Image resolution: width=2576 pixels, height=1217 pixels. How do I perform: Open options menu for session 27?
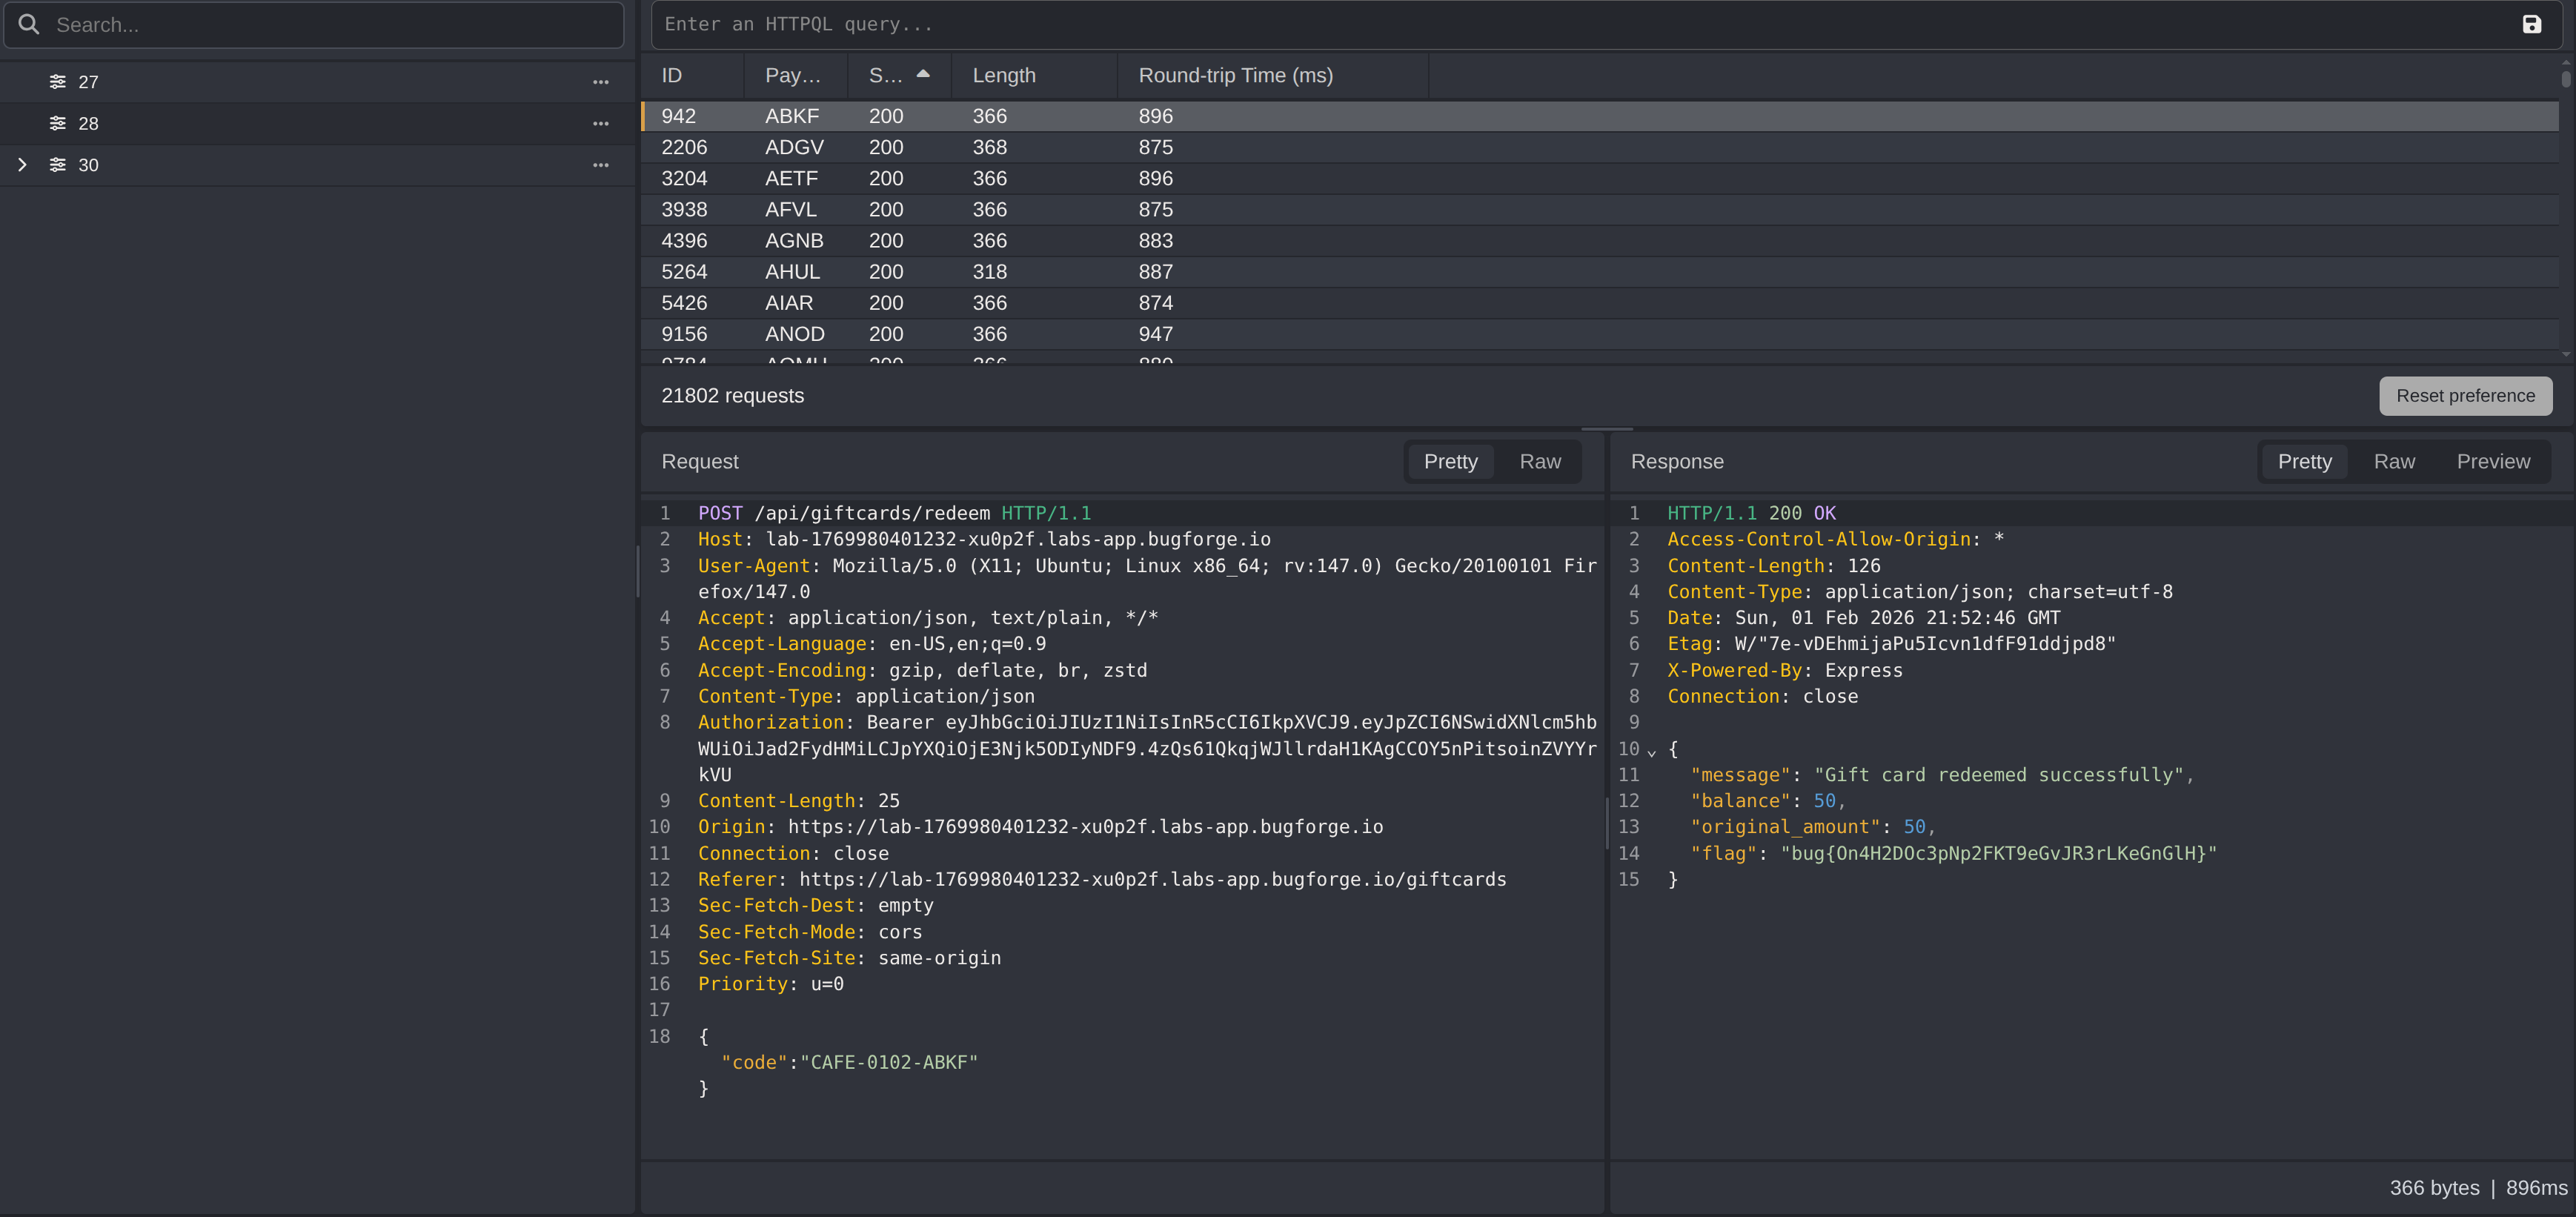600,82
